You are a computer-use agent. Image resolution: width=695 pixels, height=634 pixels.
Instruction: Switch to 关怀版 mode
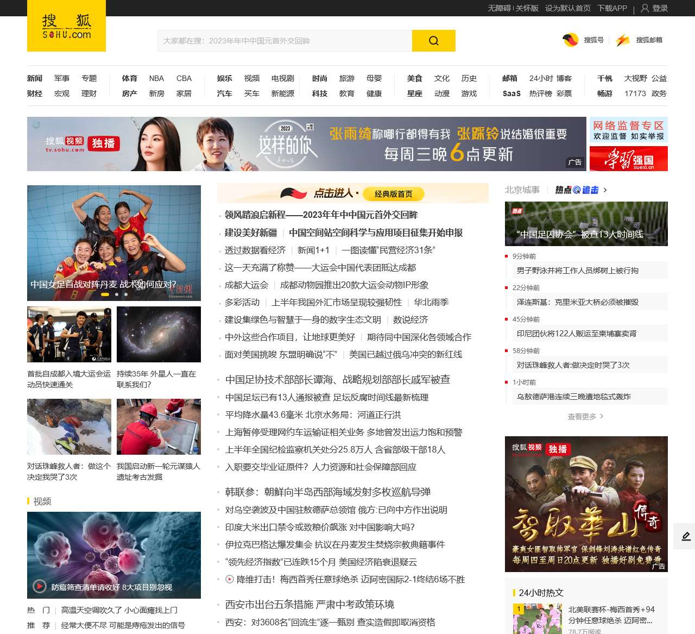(x=526, y=8)
